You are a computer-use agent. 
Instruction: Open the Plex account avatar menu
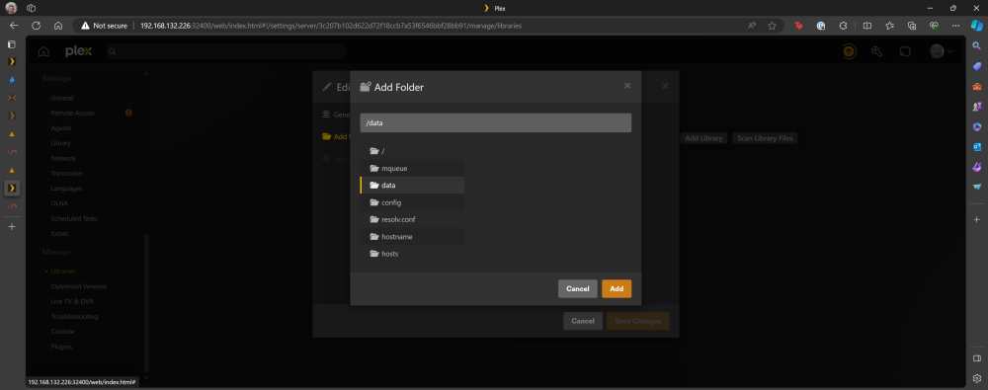pyautogui.click(x=942, y=51)
